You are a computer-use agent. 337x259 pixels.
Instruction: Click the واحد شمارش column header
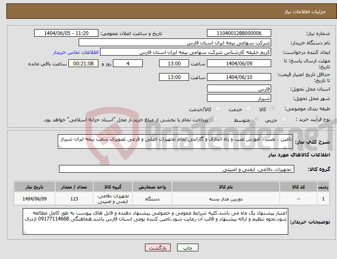(x=152, y=187)
